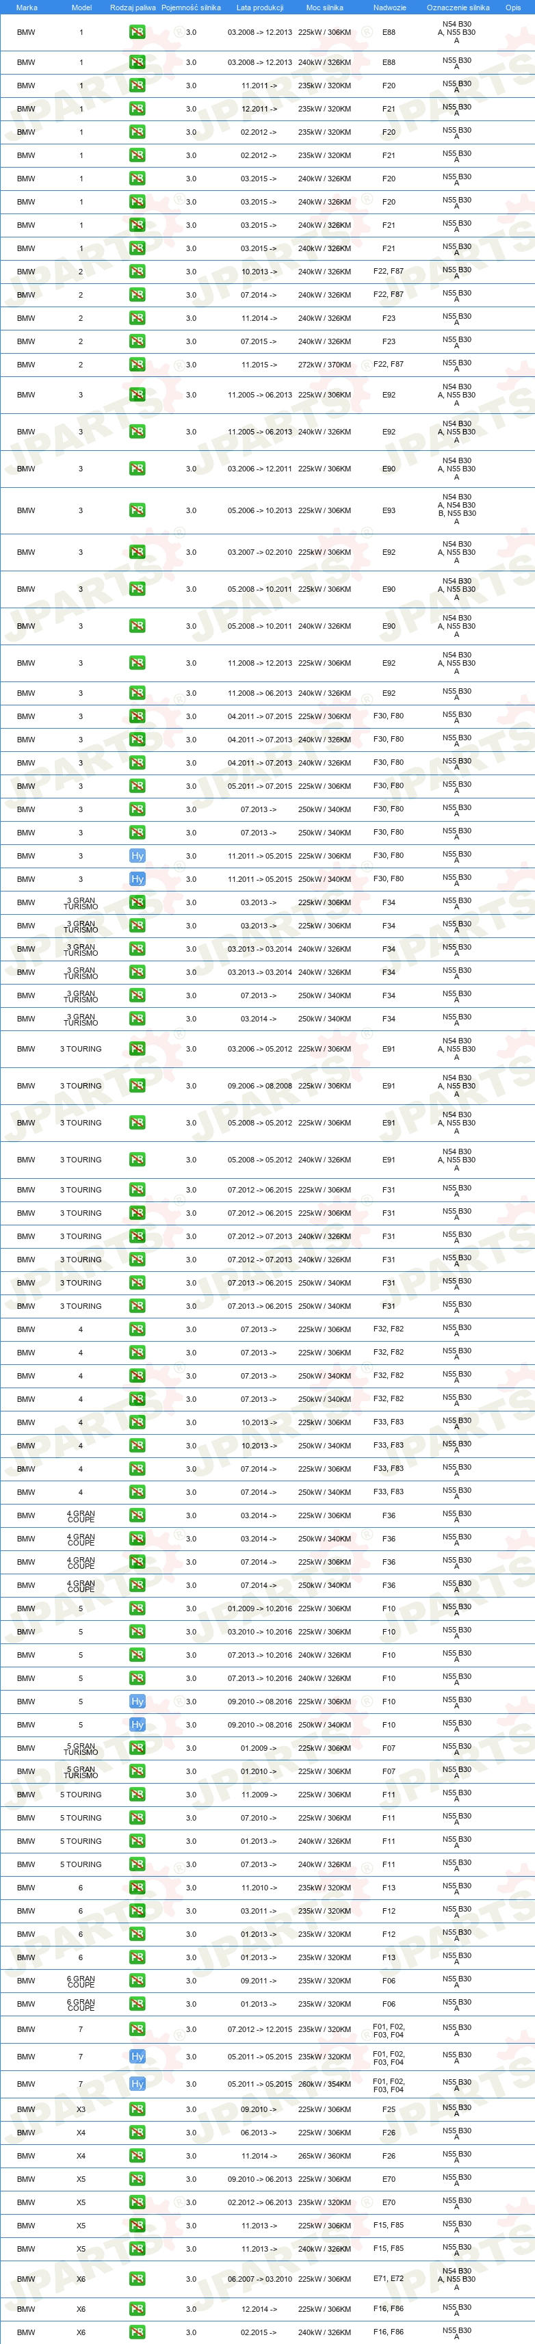
Task: Click the Opis column header
Action: (x=513, y=8)
